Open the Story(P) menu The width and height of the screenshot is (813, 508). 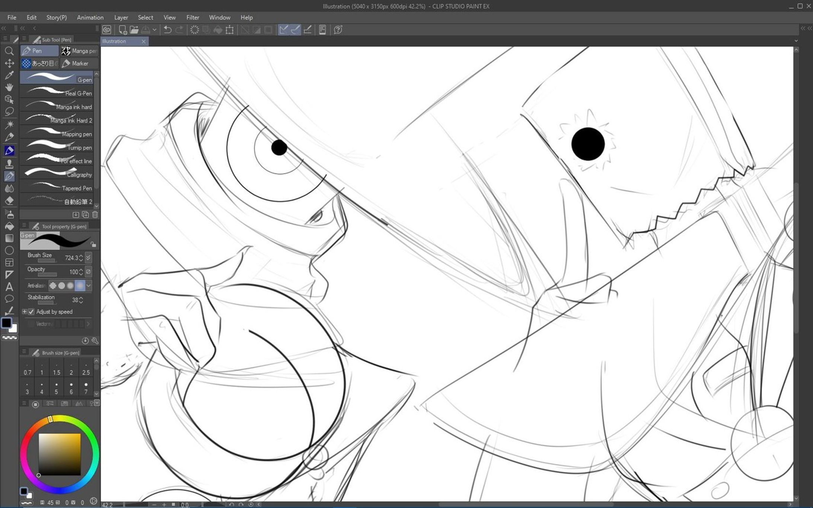57,17
